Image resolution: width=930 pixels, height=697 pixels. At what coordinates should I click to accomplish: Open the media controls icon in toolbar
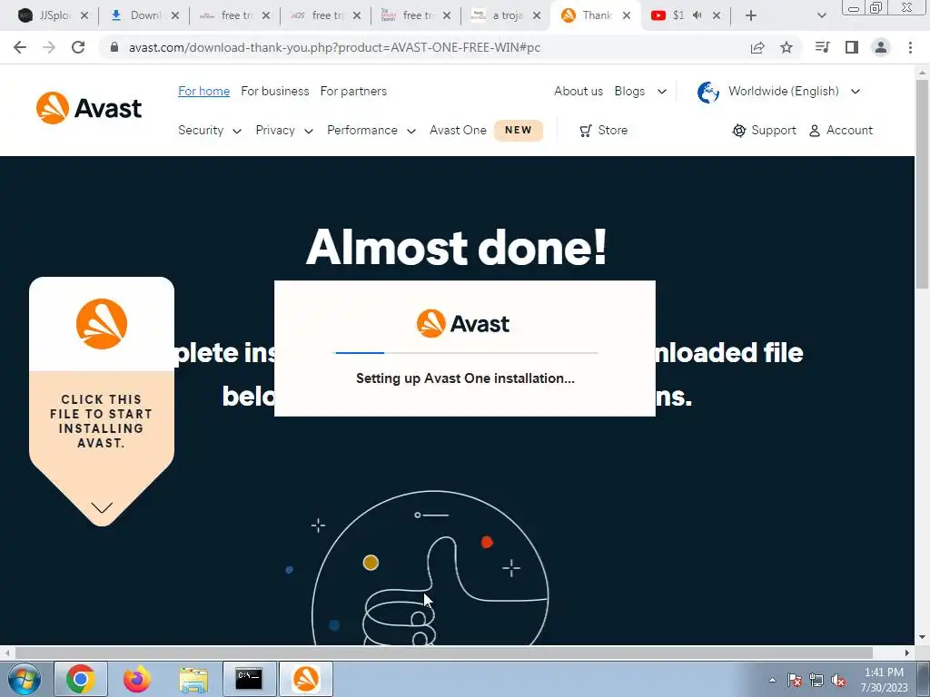[x=822, y=47]
